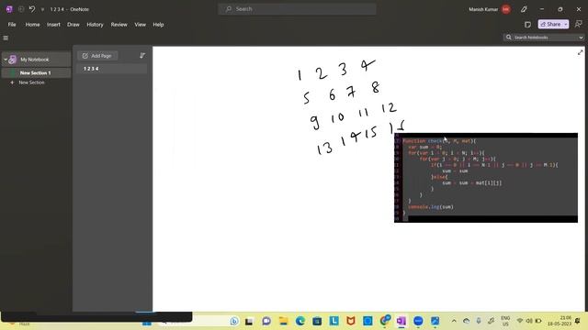Image resolution: width=588 pixels, height=330 pixels.
Task: Open Task View in the taskbar
Action: (249, 321)
